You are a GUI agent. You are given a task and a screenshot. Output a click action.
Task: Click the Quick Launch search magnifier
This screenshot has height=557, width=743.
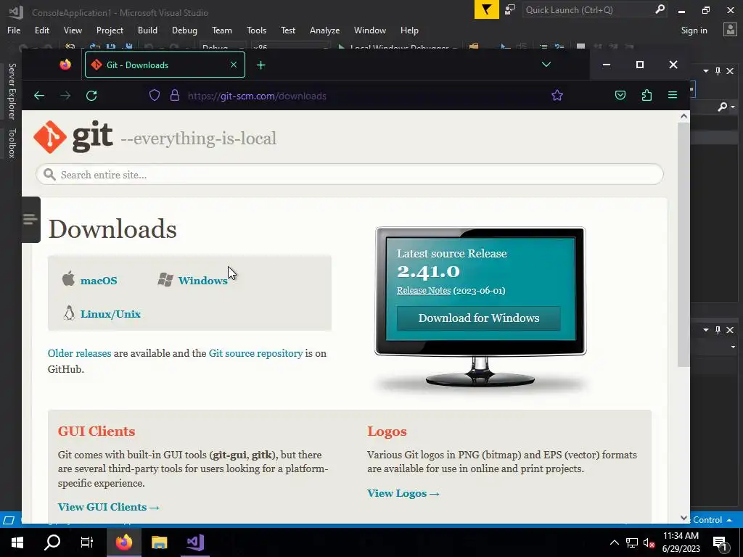tap(660, 9)
